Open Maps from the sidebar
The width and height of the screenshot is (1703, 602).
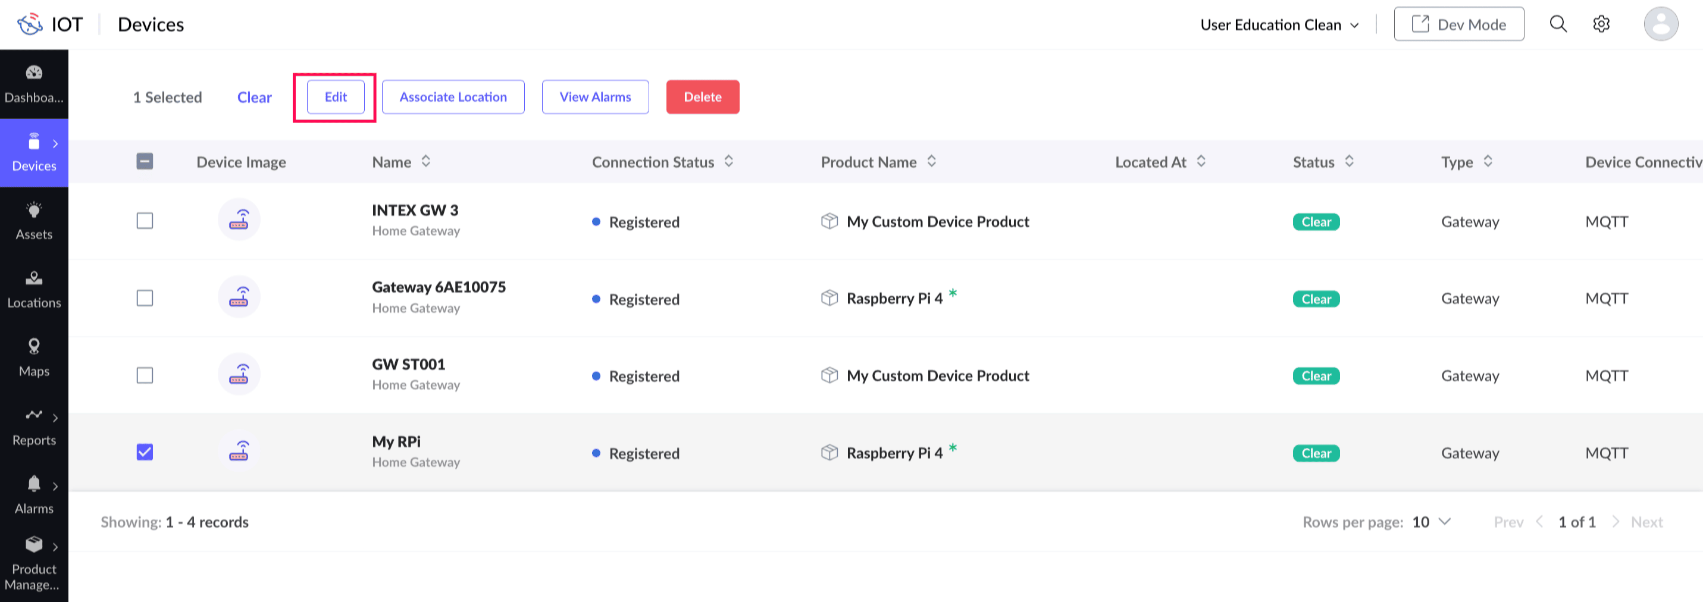tap(34, 358)
